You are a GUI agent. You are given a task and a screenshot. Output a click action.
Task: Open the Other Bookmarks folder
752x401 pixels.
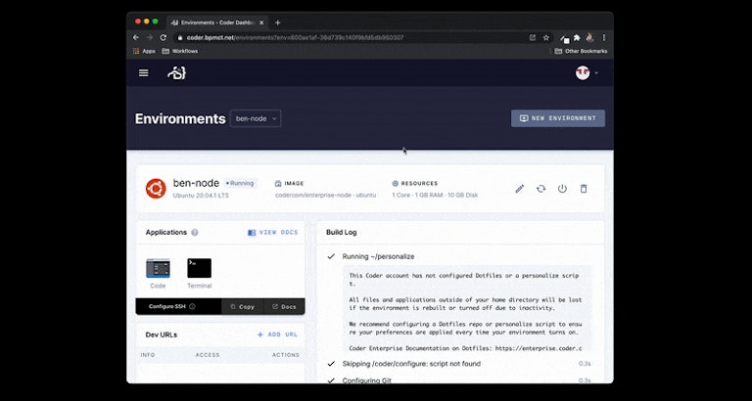[582, 51]
